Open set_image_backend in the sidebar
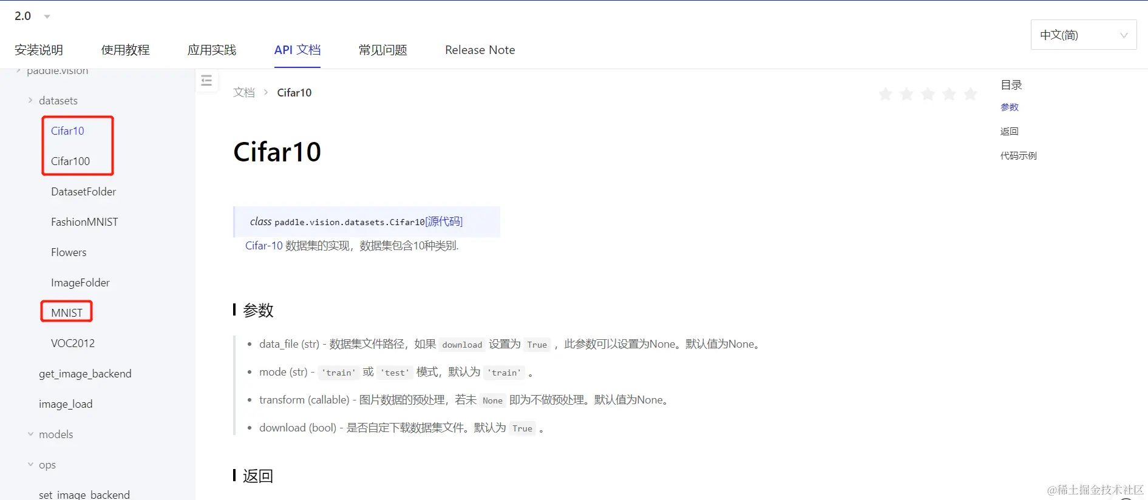This screenshot has width=1148, height=500. point(84,495)
